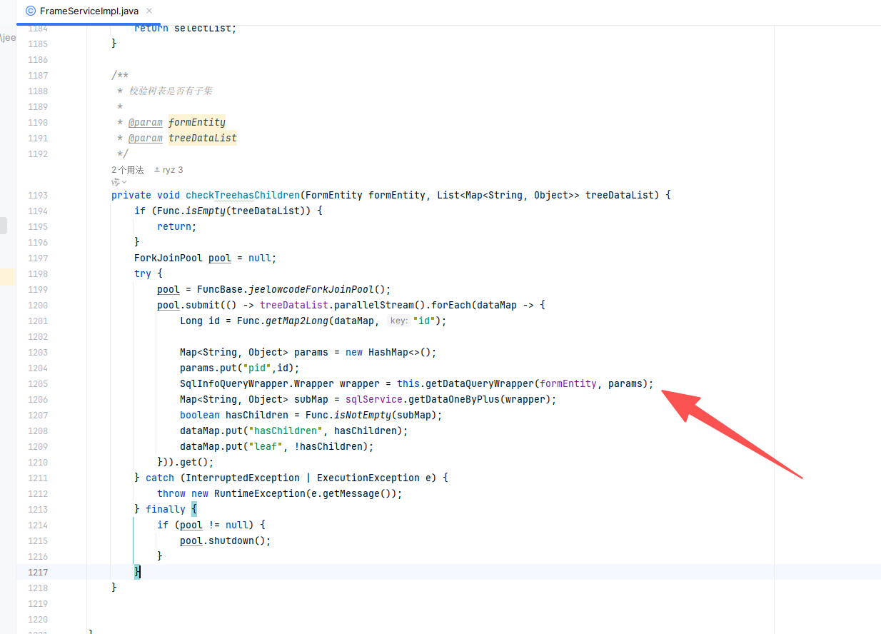The height and width of the screenshot is (634, 881).
Task: Click the "key:" parameter hint on line 1201
Action: point(398,321)
